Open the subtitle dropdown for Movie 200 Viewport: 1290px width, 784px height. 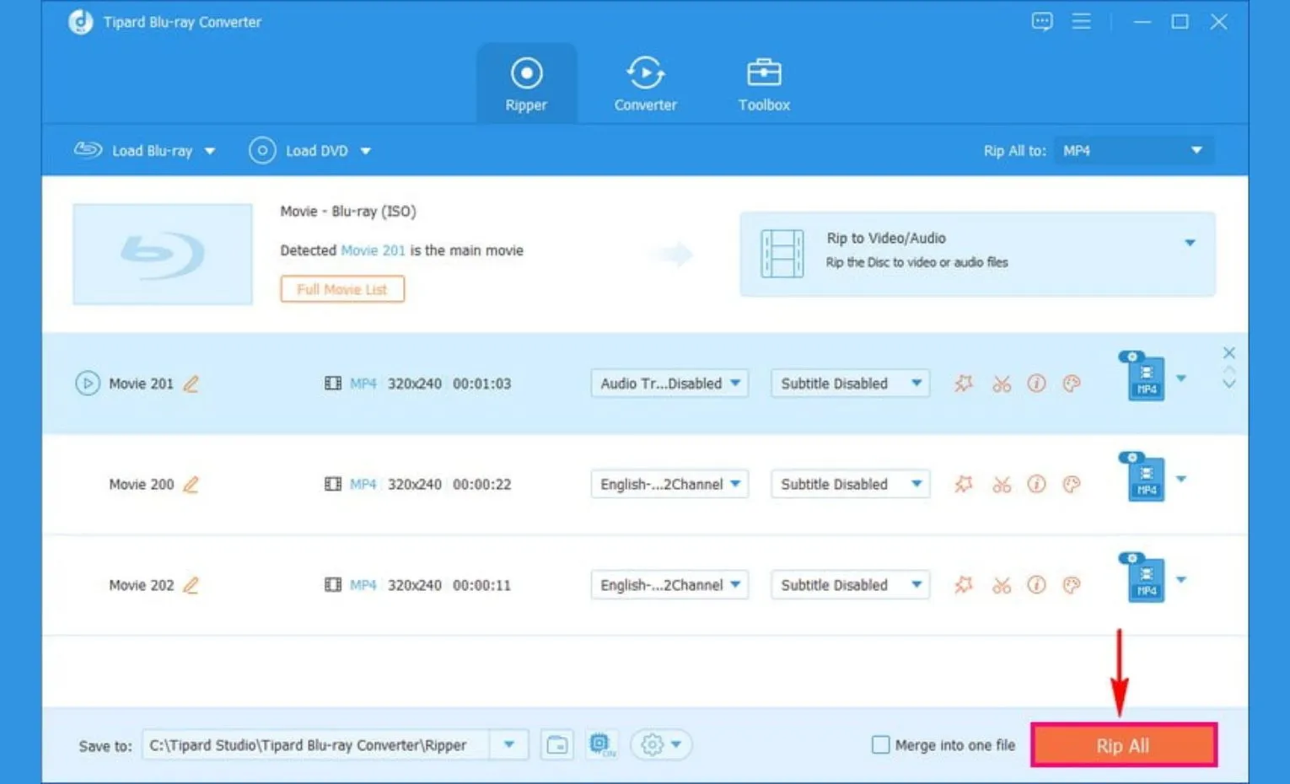tap(850, 485)
